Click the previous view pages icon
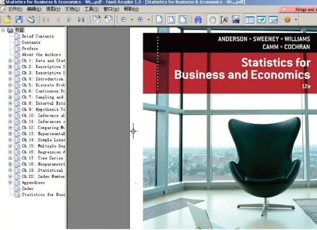 (x=96, y=19)
